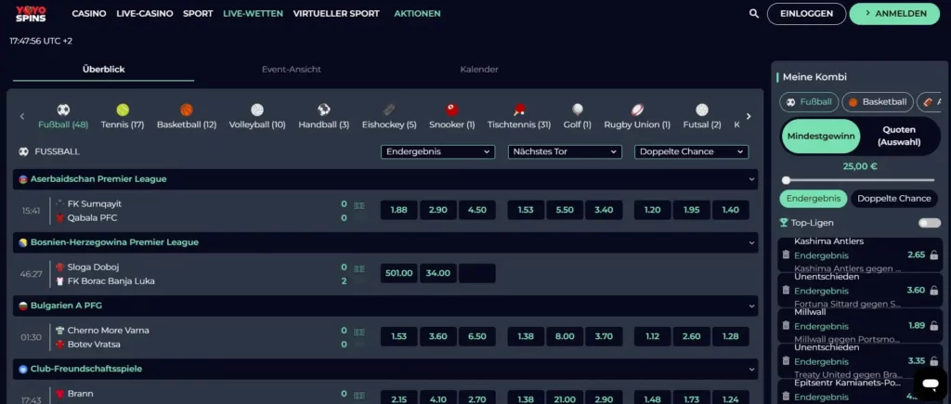Show previous sports with left carousel arrow
The height and width of the screenshot is (404, 951).
pos(22,116)
